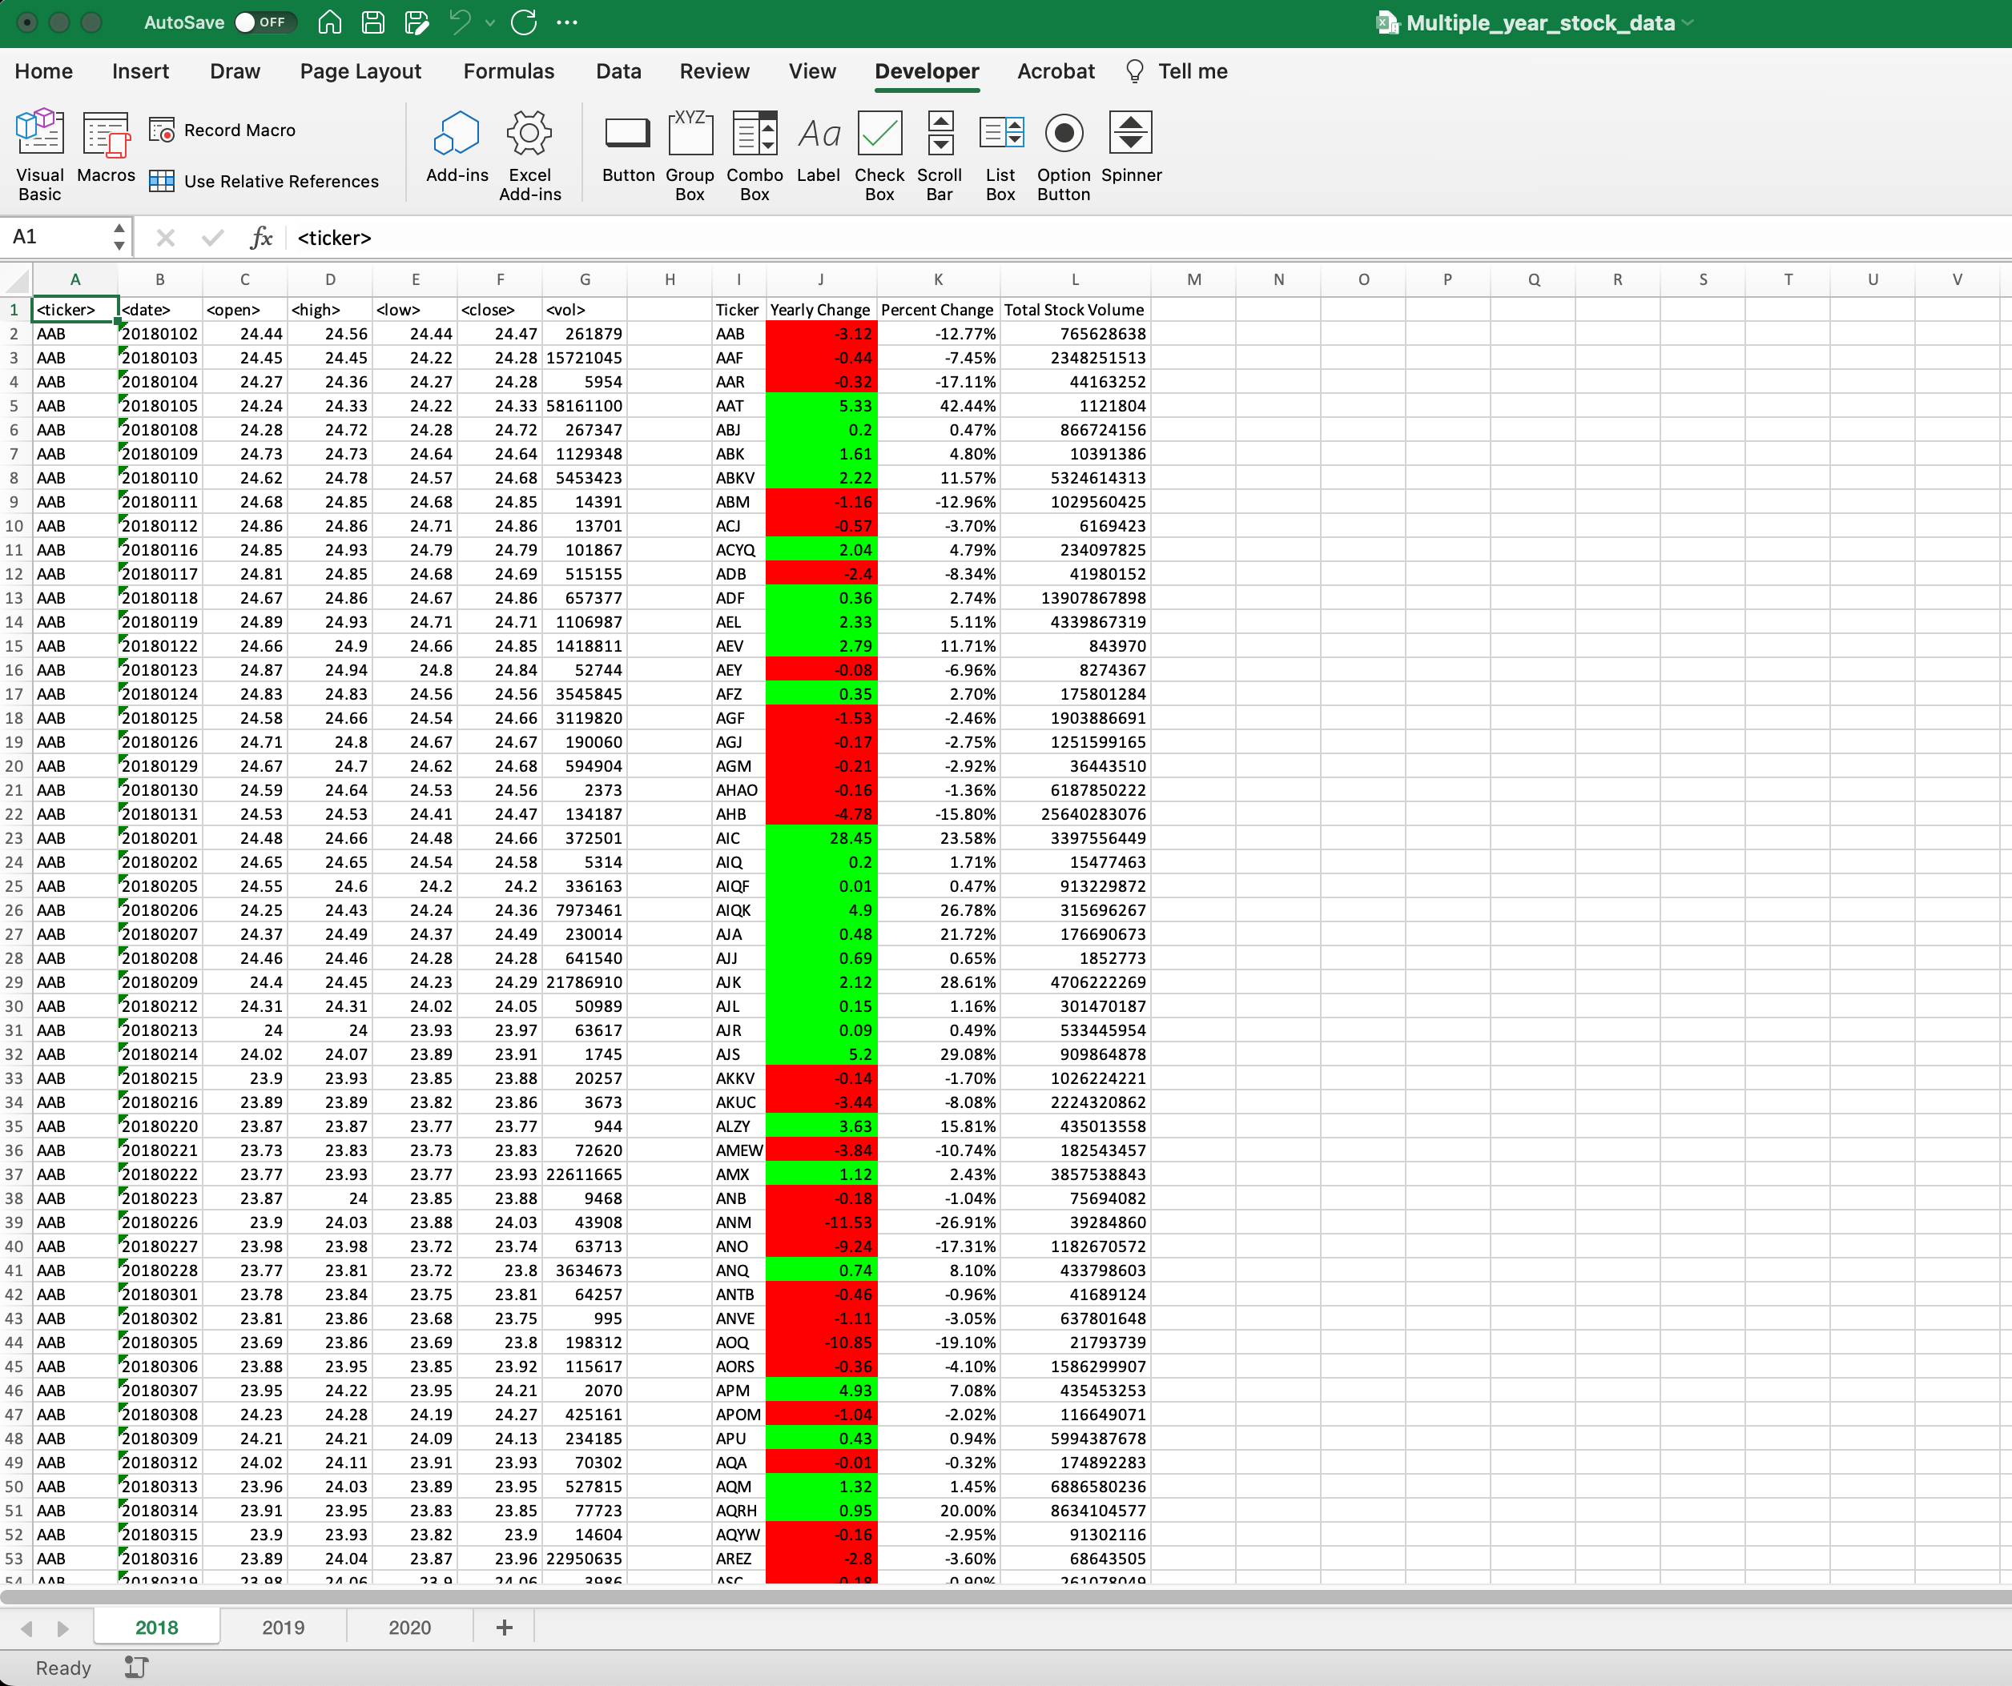
Task: Open Excel Add-ins
Action: [x=529, y=153]
